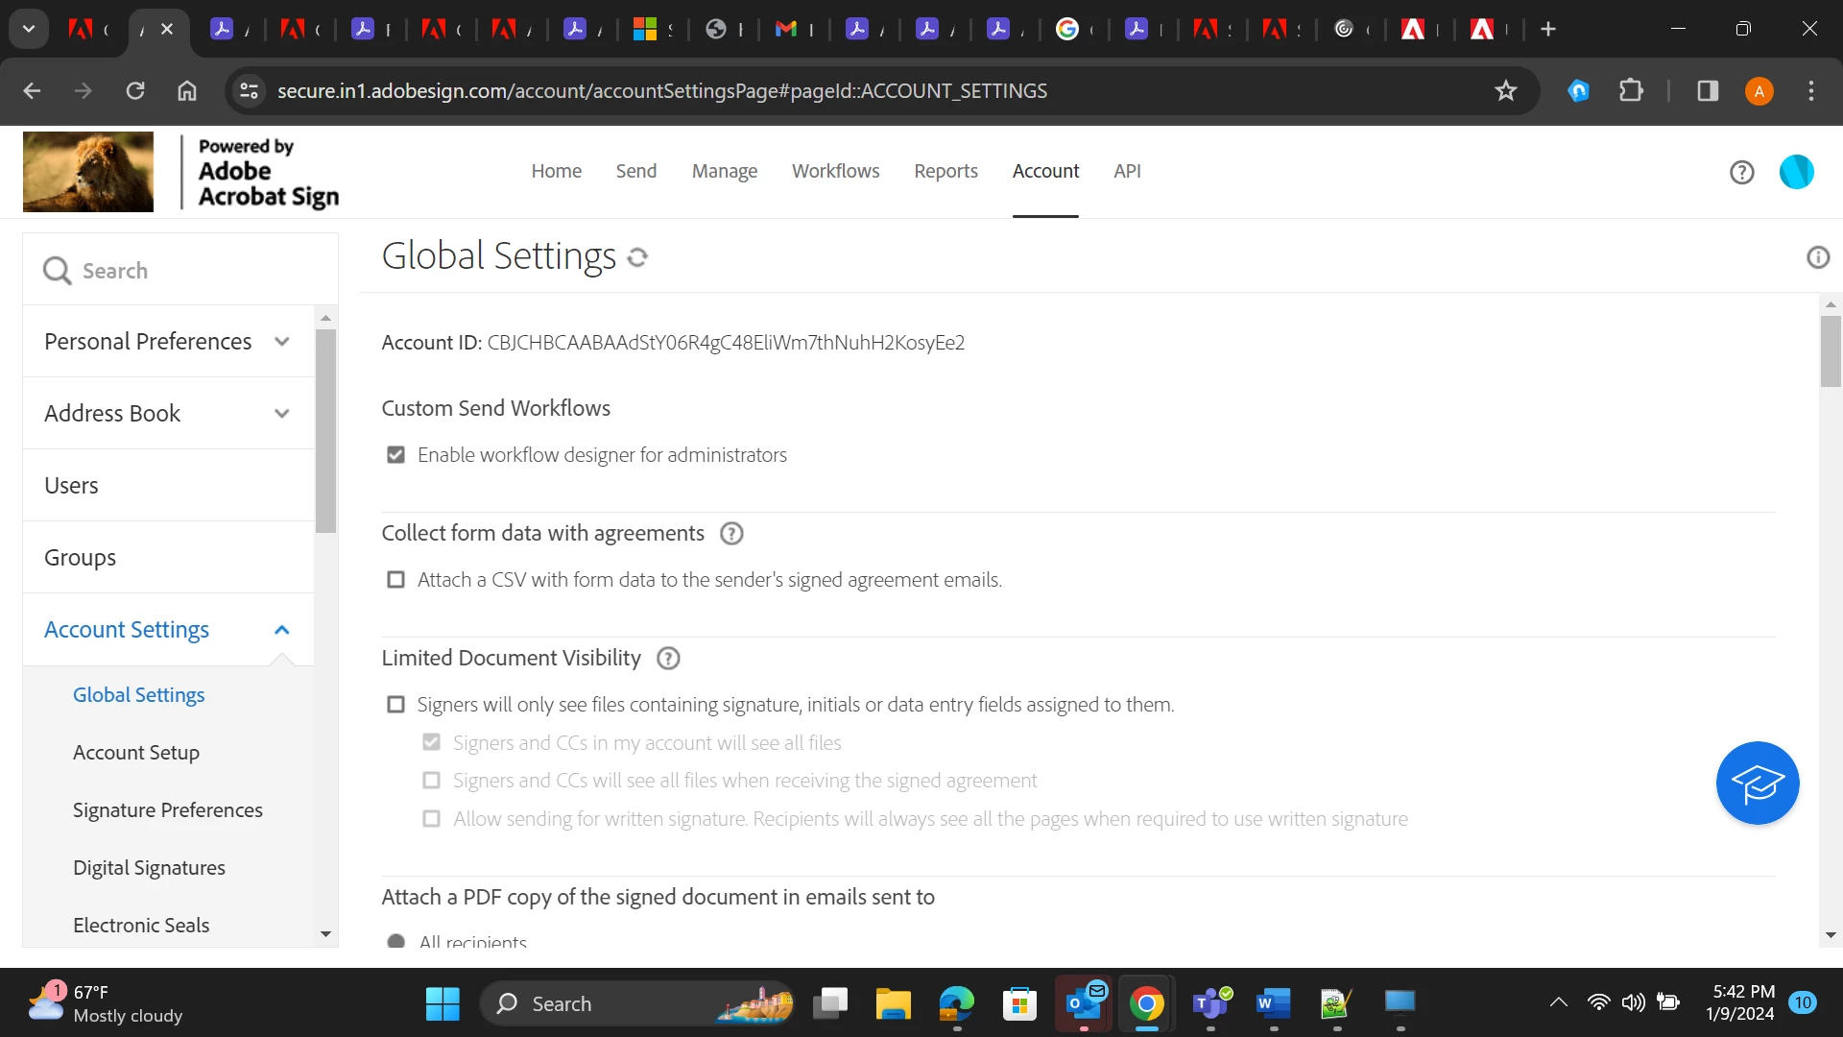Viewport: 1843px width, 1037px height.
Task: Open the Workflows tab
Action: [835, 171]
